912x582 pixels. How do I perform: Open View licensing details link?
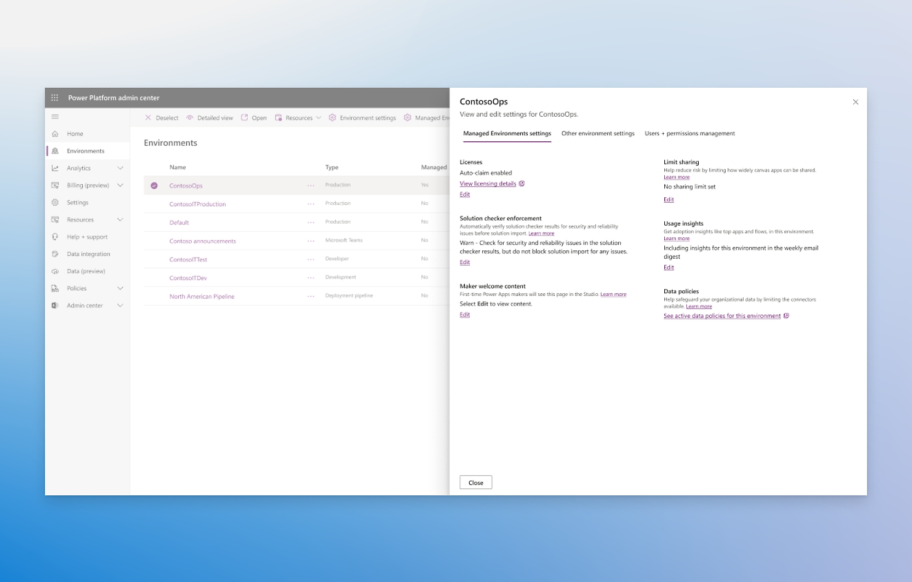click(x=488, y=184)
